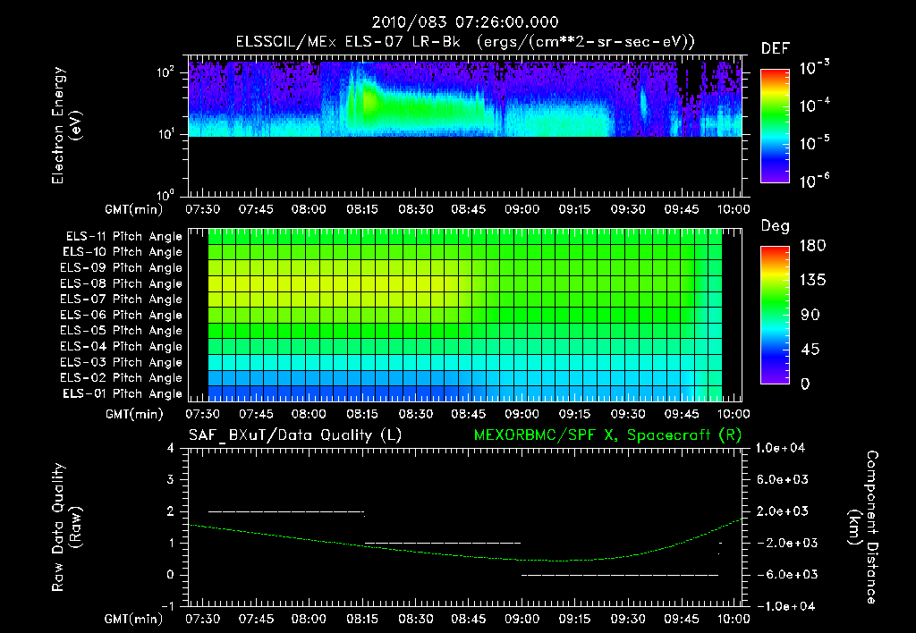Click the Deg color bar label
This screenshot has width=916, height=633.
776,226
